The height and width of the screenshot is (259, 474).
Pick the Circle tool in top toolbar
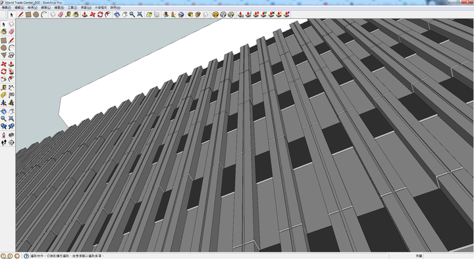[36, 14]
